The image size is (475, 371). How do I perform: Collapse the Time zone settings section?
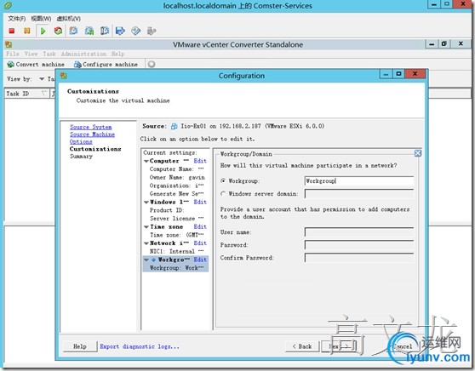click(146, 227)
